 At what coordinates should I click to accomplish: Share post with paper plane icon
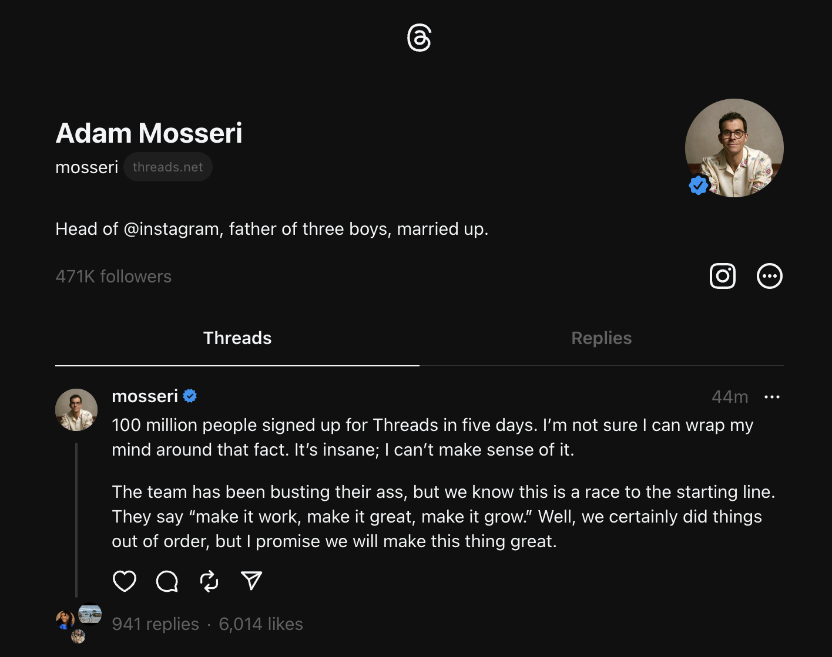pos(251,581)
